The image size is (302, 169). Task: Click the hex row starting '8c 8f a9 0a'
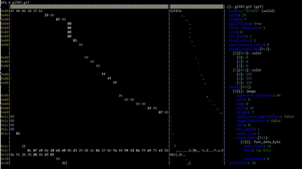coord(98,150)
